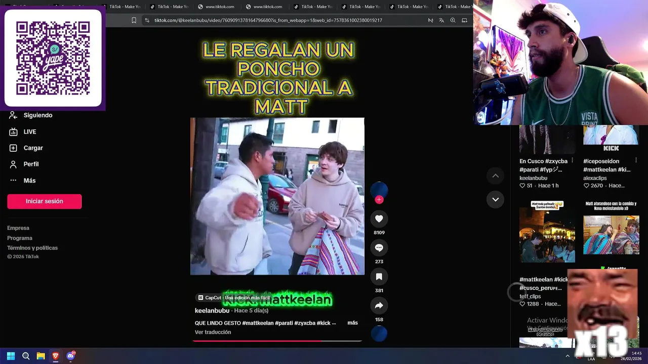This screenshot has width=648, height=364.
Task: Like the video with the heart icon
Action: coord(379,219)
